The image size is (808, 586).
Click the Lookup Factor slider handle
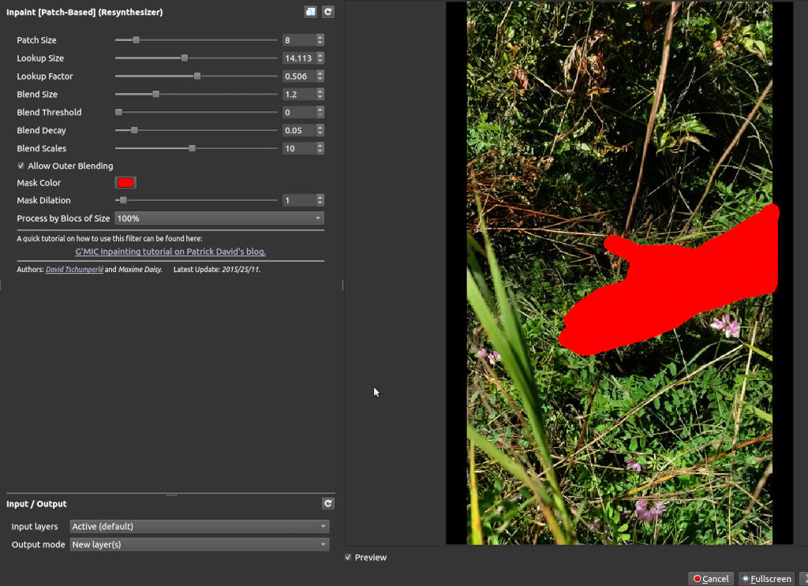pos(196,76)
